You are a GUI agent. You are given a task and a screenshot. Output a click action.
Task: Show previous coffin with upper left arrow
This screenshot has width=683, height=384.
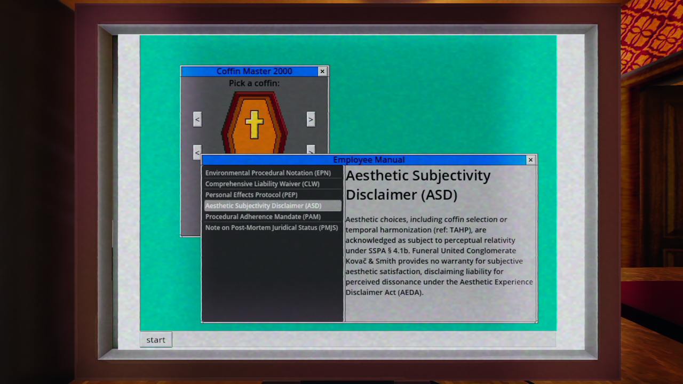click(x=197, y=119)
